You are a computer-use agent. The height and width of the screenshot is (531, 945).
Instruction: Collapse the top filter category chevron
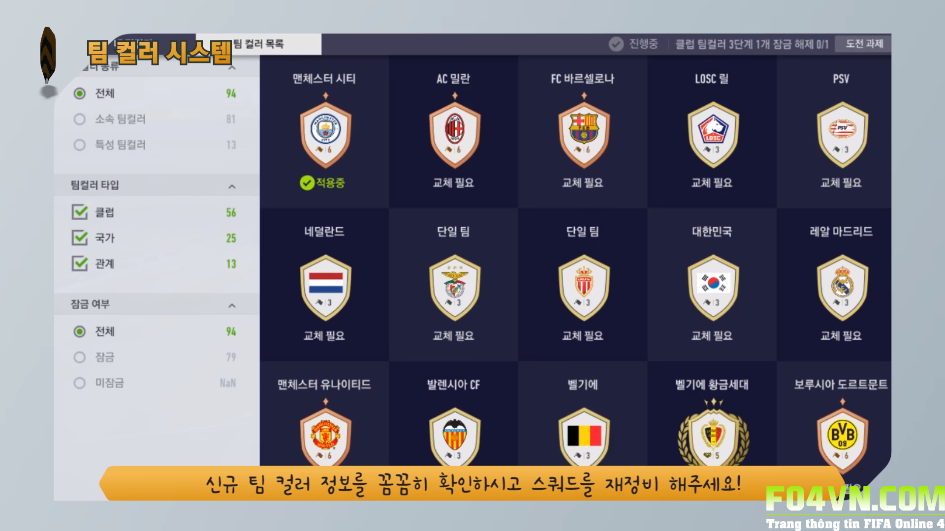(x=232, y=67)
